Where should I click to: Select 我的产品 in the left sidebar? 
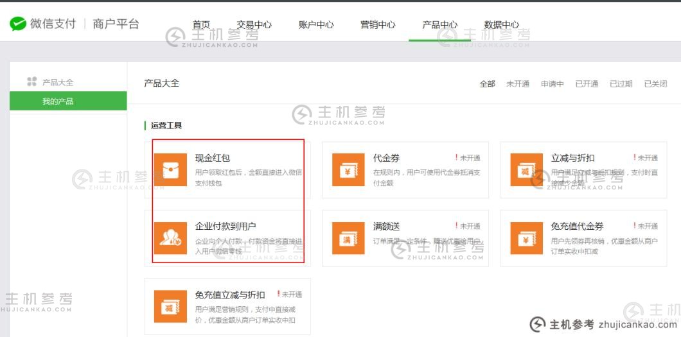[x=68, y=101]
